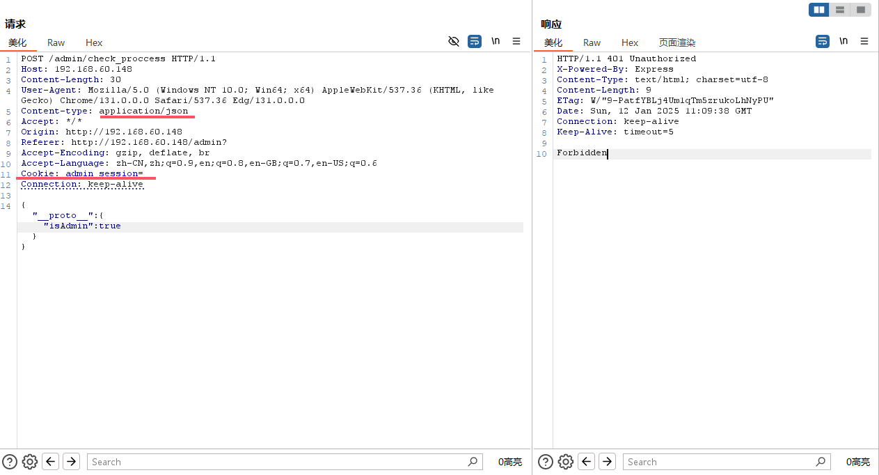Open the Hex tab in request panel
The image size is (879, 475).
coord(94,43)
